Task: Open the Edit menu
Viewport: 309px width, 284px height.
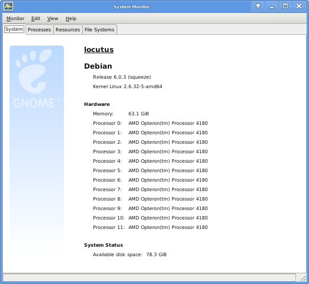Action: coord(36,18)
